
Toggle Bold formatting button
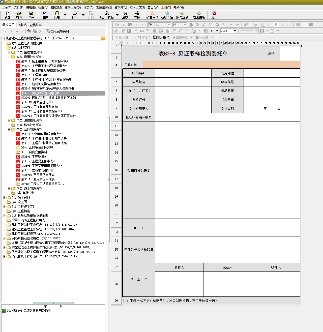tap(197, 25)
